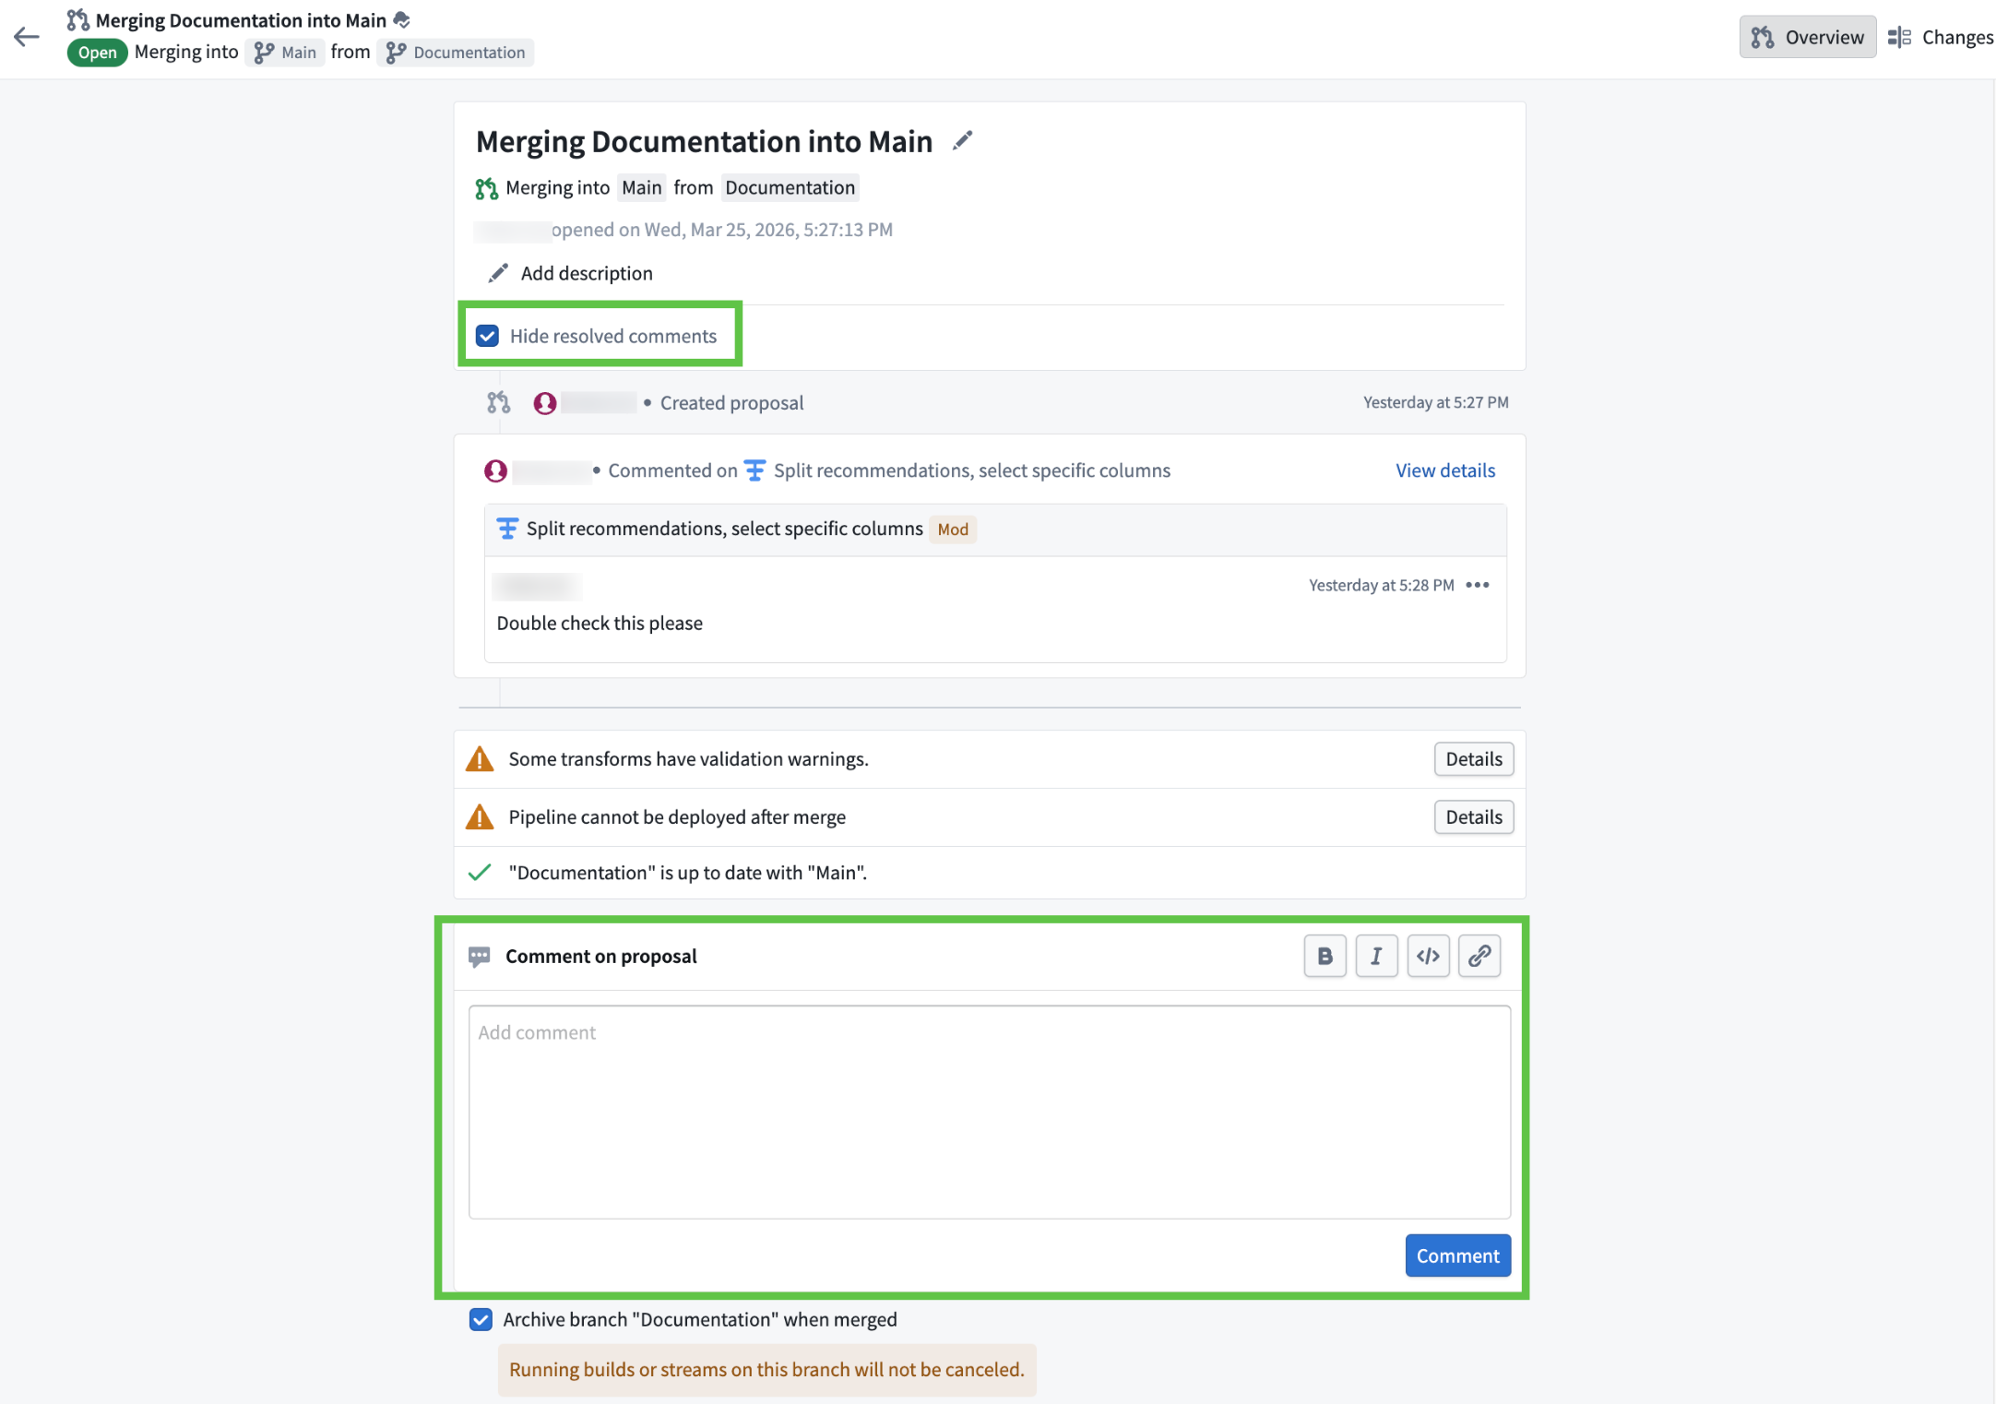Click inside the Add comment text field

989,1107
